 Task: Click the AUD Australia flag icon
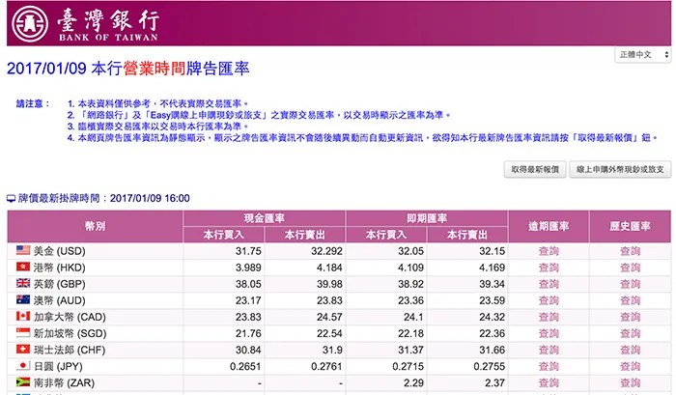23,299
